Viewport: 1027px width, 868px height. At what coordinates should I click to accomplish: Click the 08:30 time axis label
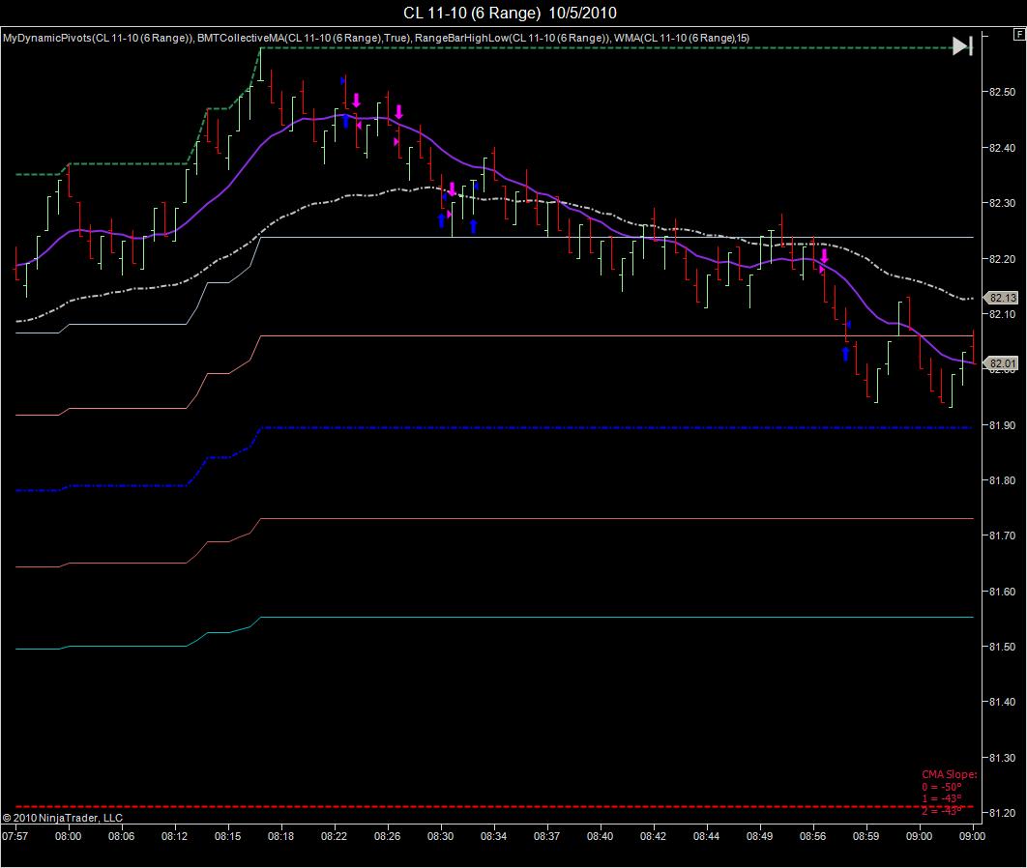point(440,836)
